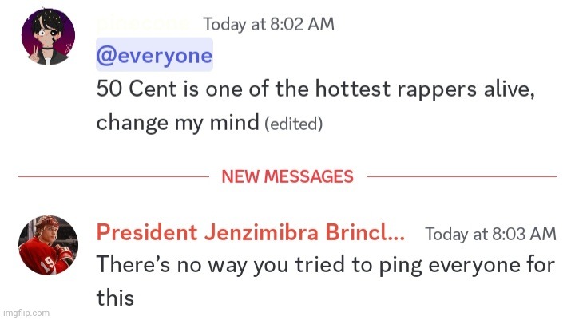Click the NEW MESSAGES divider label
Viewport: 575px width, 320px height.
tap(287, 176)
